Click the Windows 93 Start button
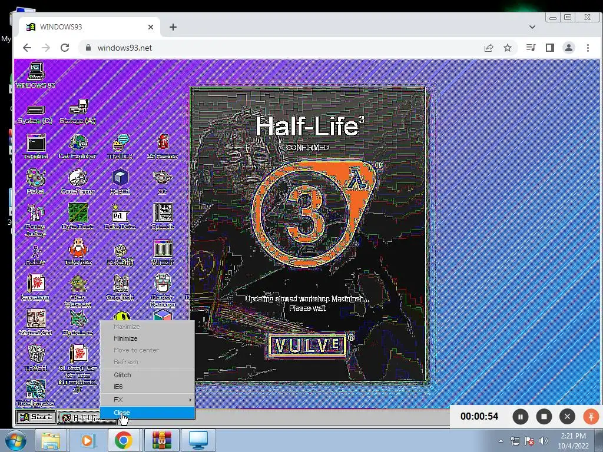Viewport: 603px width, 452px height. (x=36, y=417)
